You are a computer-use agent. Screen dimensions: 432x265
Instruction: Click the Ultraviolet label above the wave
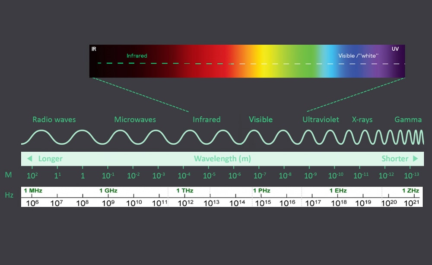pos(321,119)
